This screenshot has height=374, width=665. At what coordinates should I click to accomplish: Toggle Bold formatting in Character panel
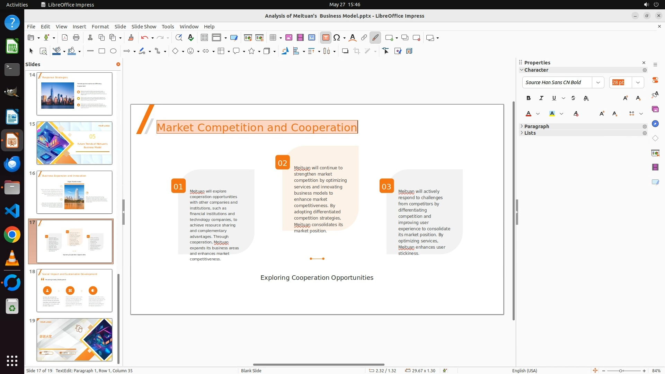click(x=528, y=98)
